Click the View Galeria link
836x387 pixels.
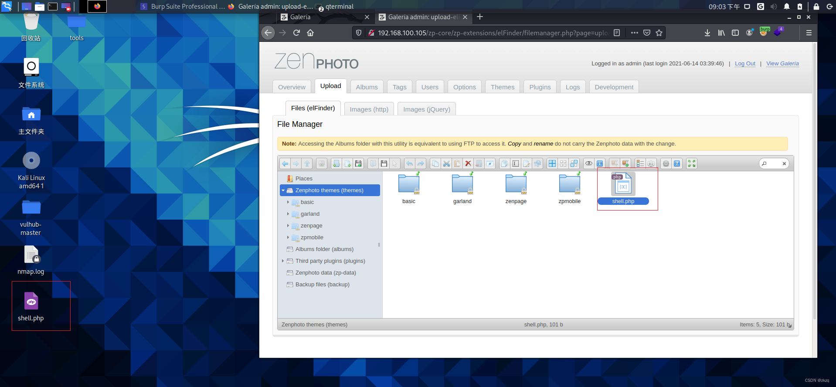(782, 64)
